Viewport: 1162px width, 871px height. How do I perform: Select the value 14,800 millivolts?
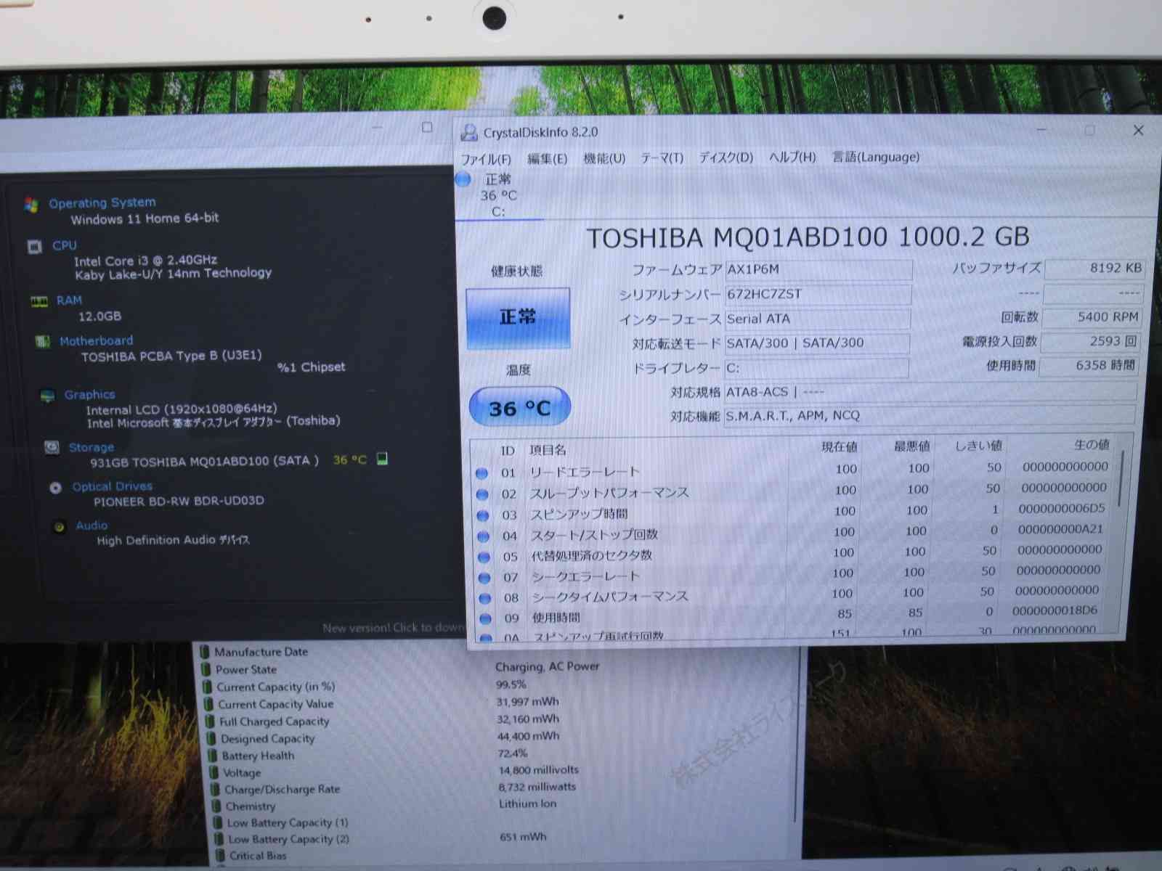pyautogui.click(x=539, y=770)
